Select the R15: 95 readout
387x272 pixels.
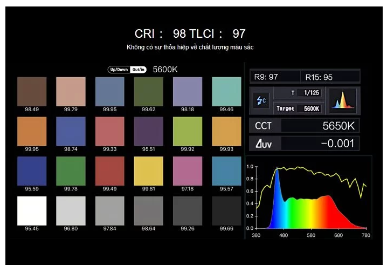(x=330, y=77)
